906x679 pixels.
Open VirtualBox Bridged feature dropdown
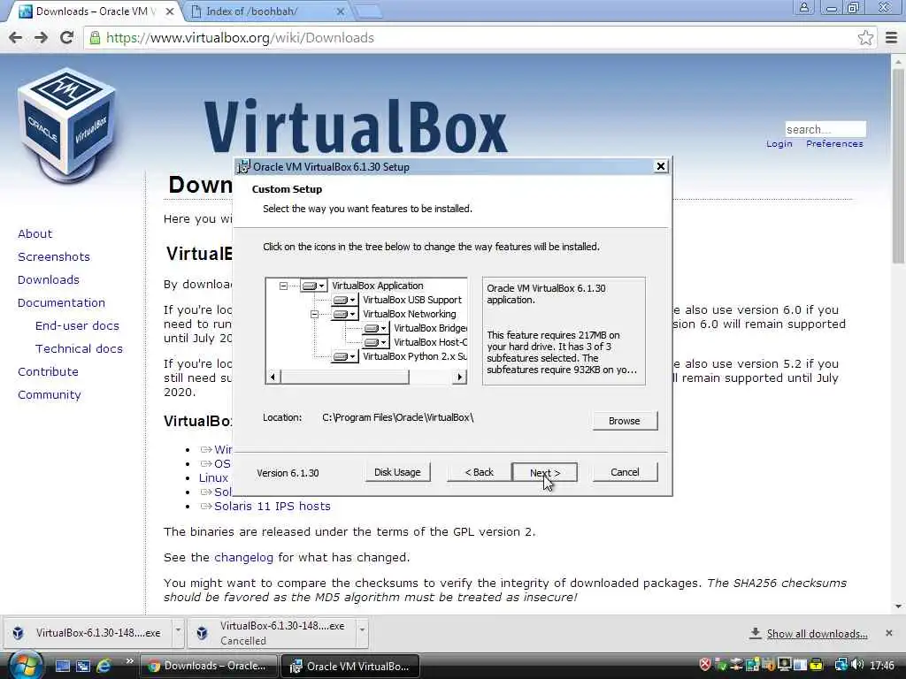coord(375,328)
